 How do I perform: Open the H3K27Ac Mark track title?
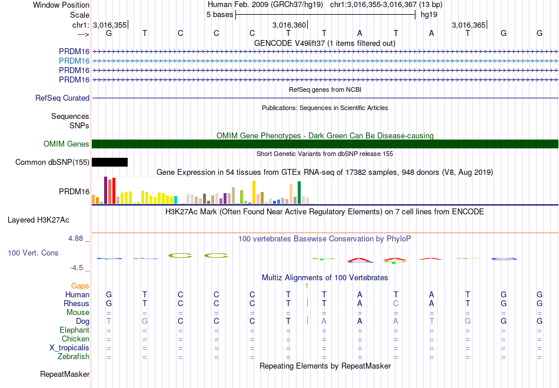click(x=324, y=212)
